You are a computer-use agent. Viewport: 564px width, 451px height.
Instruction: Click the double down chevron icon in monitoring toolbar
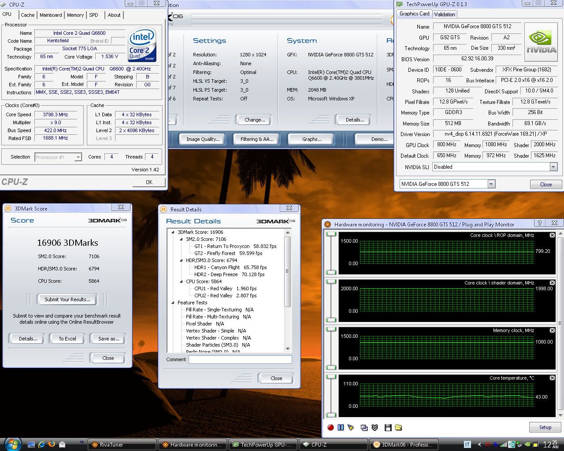(375, 427)
